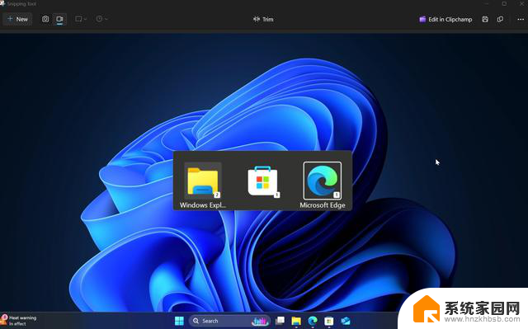Switch to Record video mode
The height and width of the screenshot is (329, 528).
pos(59,19)
